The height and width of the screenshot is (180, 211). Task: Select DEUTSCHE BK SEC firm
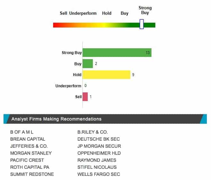pos(99,139)
